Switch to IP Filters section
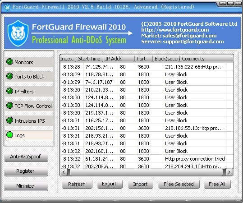Screen dimensions: 243x203 point(29,91)
